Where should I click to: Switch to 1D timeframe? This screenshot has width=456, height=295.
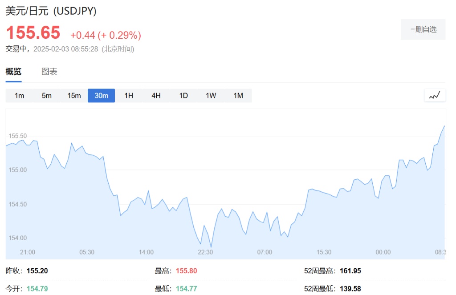183,96
